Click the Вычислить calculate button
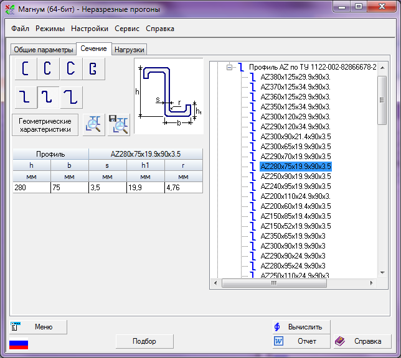 click(x=301, y=327)
